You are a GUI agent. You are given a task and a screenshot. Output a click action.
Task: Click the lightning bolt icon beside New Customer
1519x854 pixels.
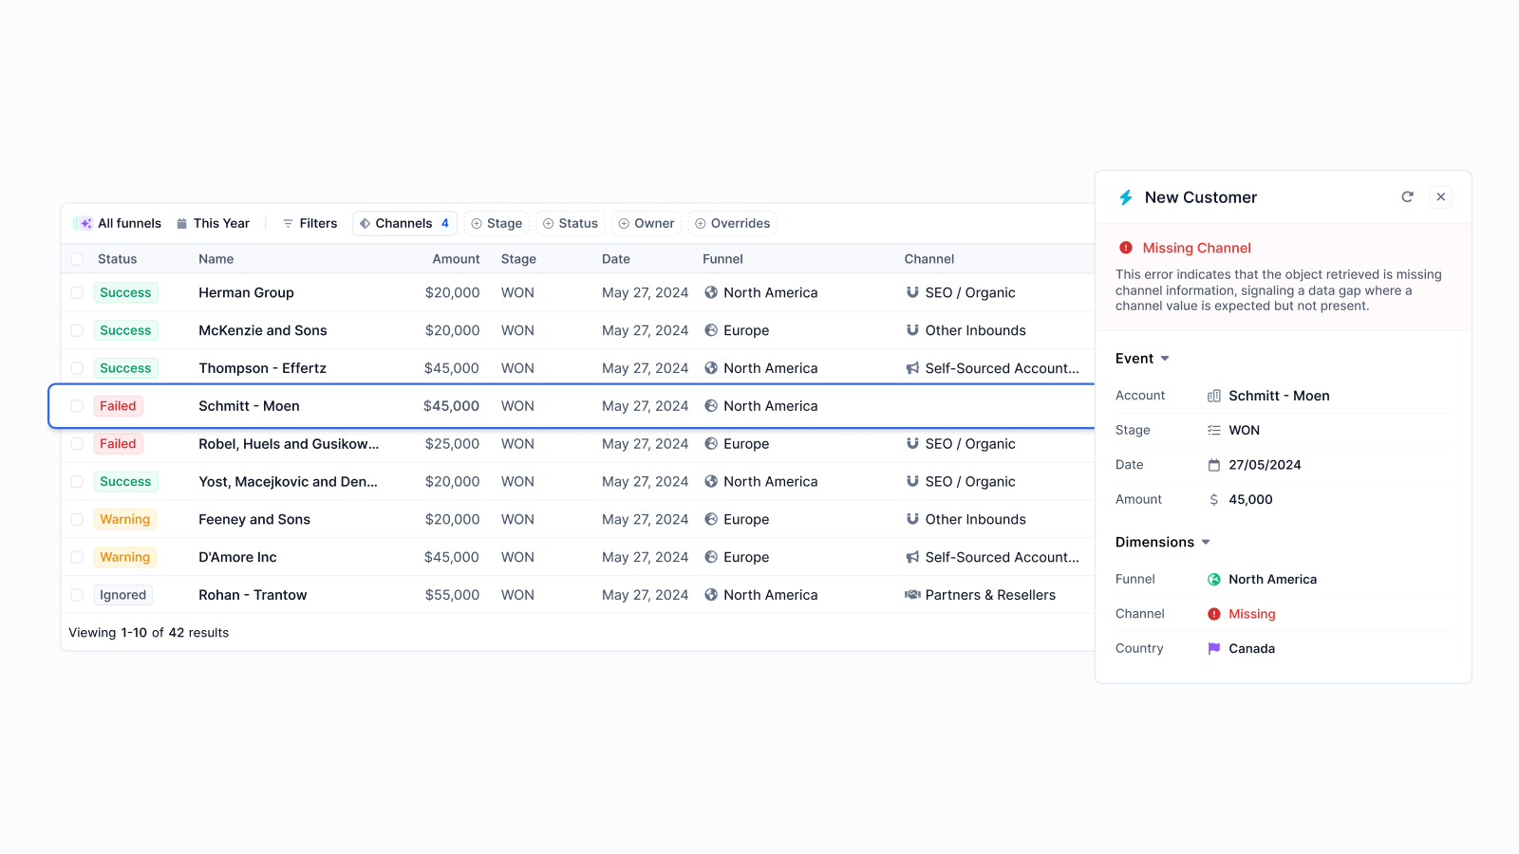coord(1125,197)
